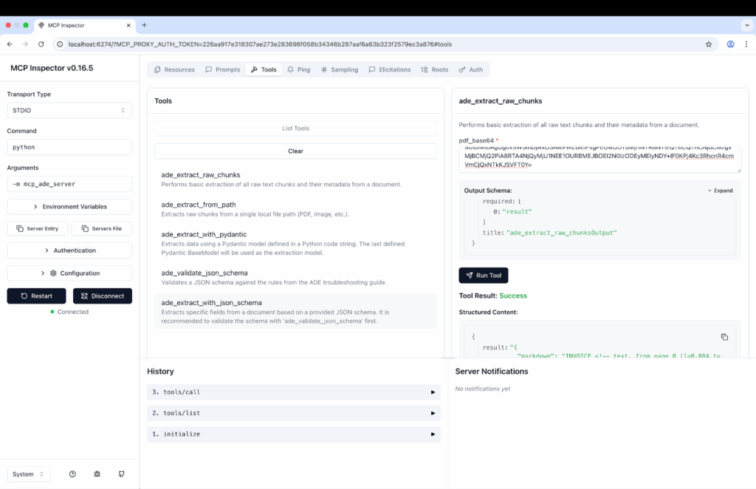Click the browser profile avatar icon
This screenshot has width=756, height=489.
click(x=730, y=44)
